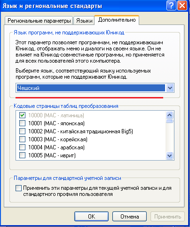Select the Дополнительно tab
The width and height of the screenshot is (190, 227).
[x=117, y=20]
